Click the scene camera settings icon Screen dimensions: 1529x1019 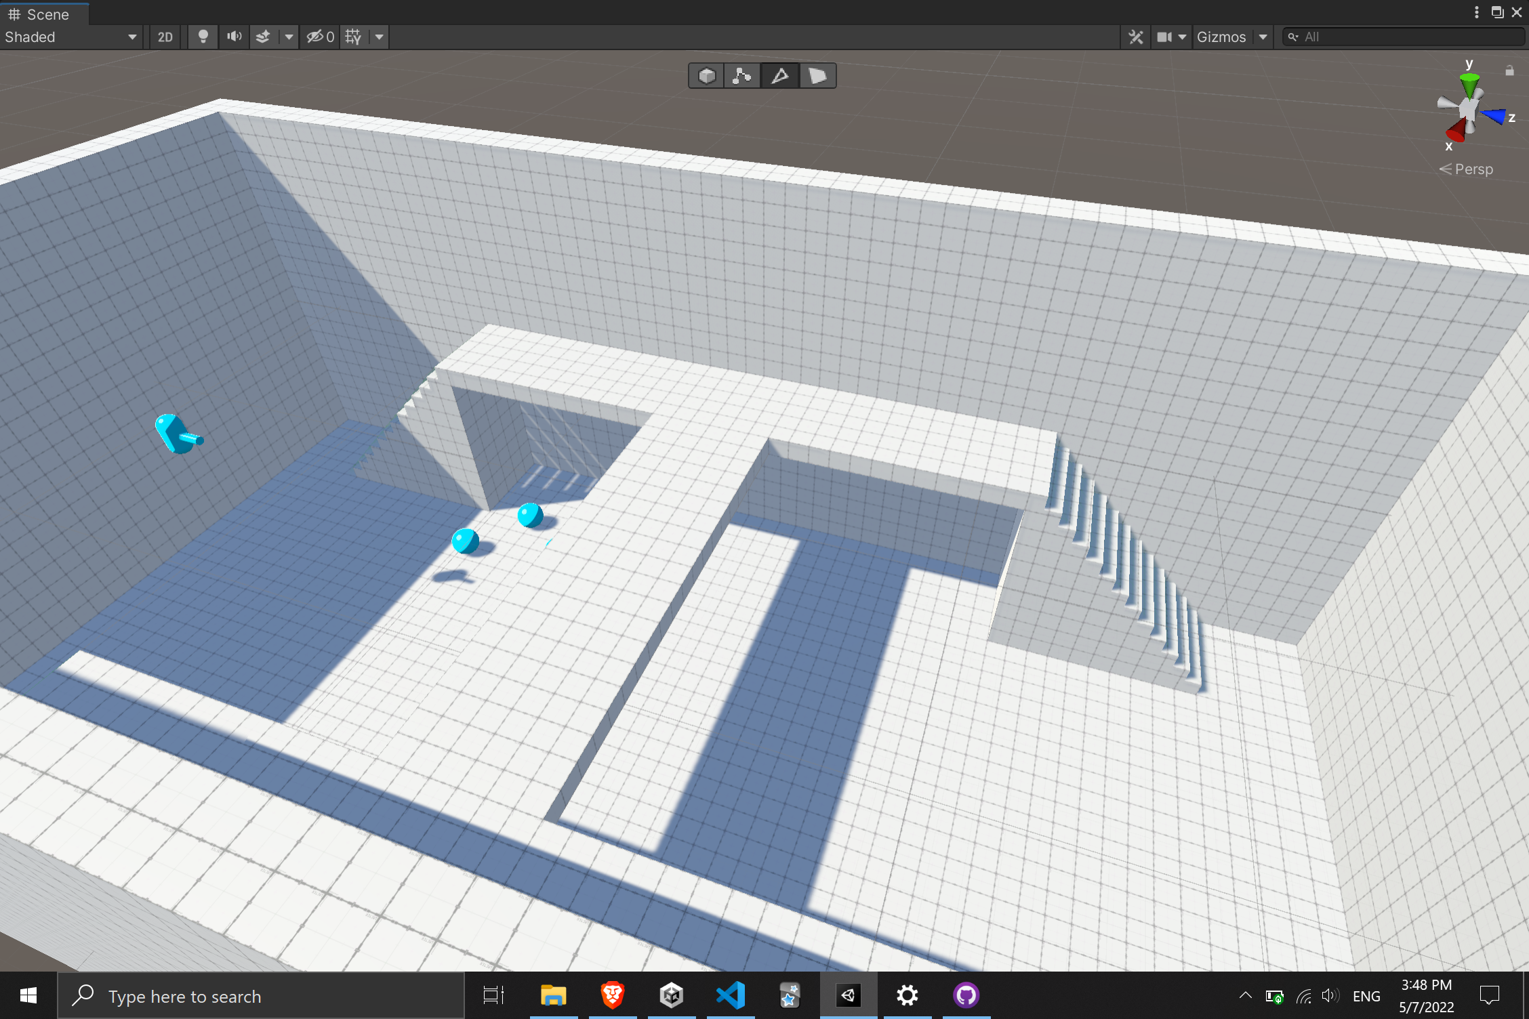point(1166,37)
